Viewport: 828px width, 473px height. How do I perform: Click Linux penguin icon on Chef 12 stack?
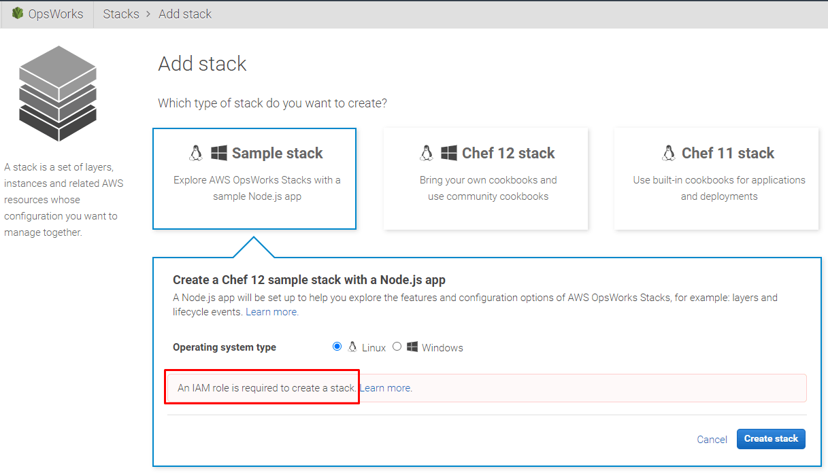427,153
